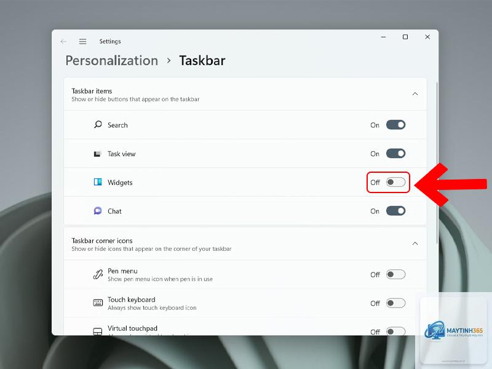Image resolution: width=492 pixels, height=369 pixels.
Task: Click the Task view icon
Action: (98, 154)
